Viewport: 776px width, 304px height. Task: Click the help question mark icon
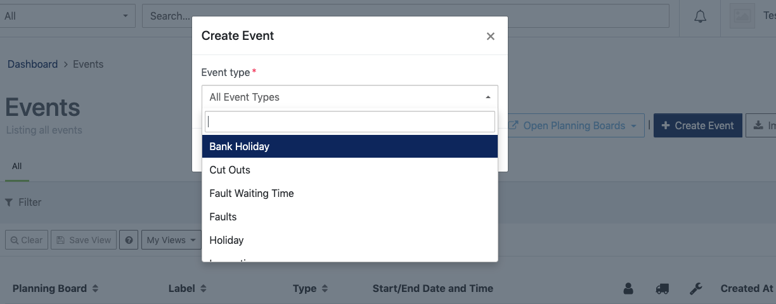[129, 240]
